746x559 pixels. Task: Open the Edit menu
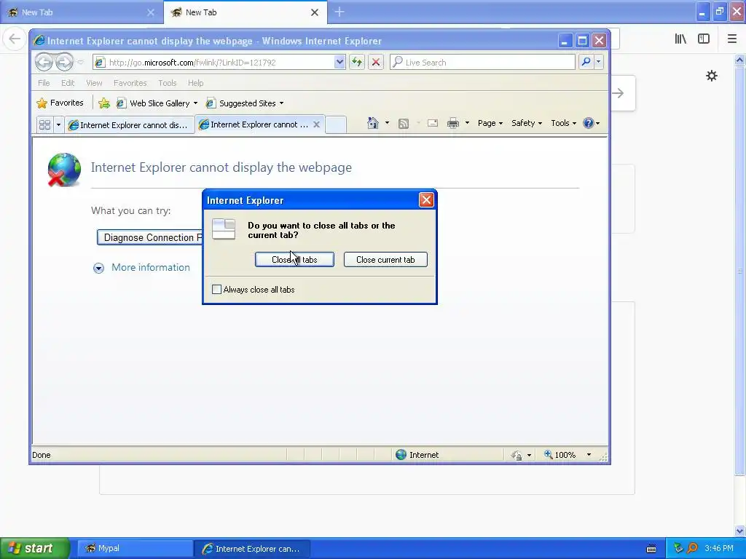[68, 83]
